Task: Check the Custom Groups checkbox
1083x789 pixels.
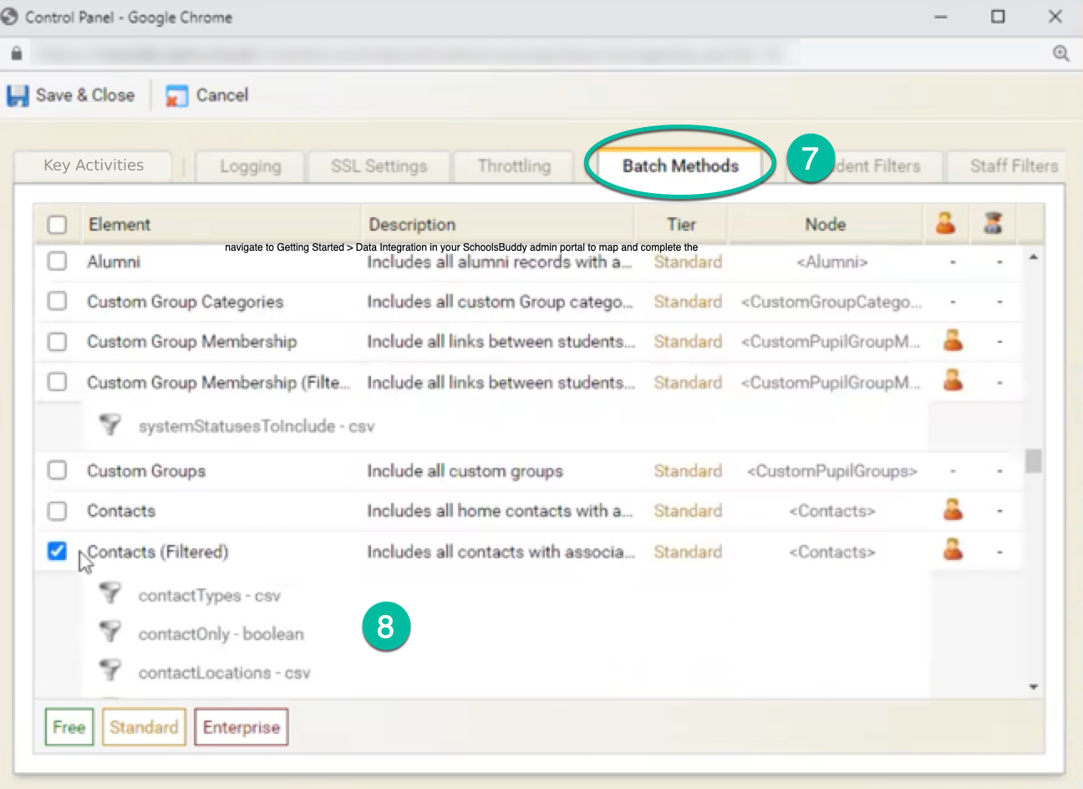Action: (57, 470)
